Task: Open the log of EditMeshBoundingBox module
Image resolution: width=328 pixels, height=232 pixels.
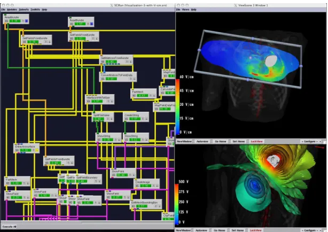Action: coord(159,206)
